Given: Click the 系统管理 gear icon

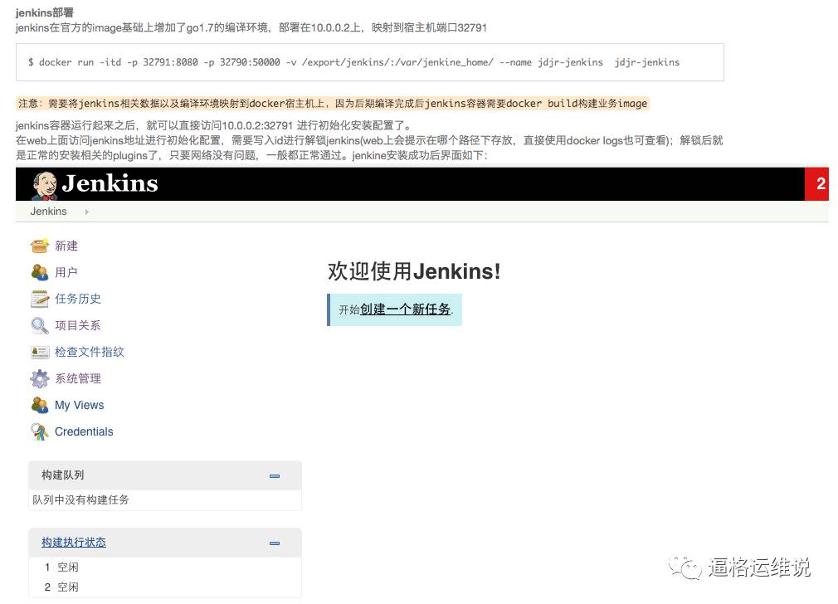Looking at the screenshot, I should (x=40, y=378).
